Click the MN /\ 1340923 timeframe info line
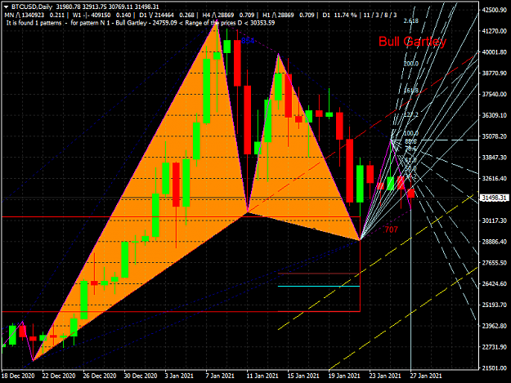511x383 pixels. (200, 15)
